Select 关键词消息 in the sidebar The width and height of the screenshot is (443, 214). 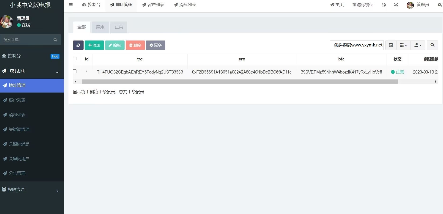click(32, 144)
